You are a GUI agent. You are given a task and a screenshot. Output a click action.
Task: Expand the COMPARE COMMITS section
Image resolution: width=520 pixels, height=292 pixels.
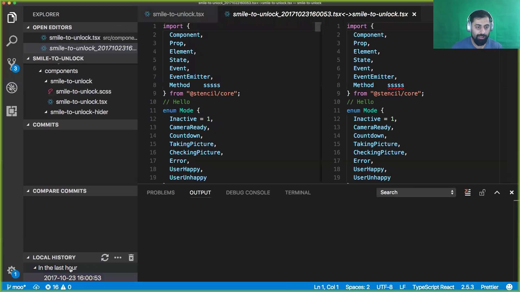[59, 191]
